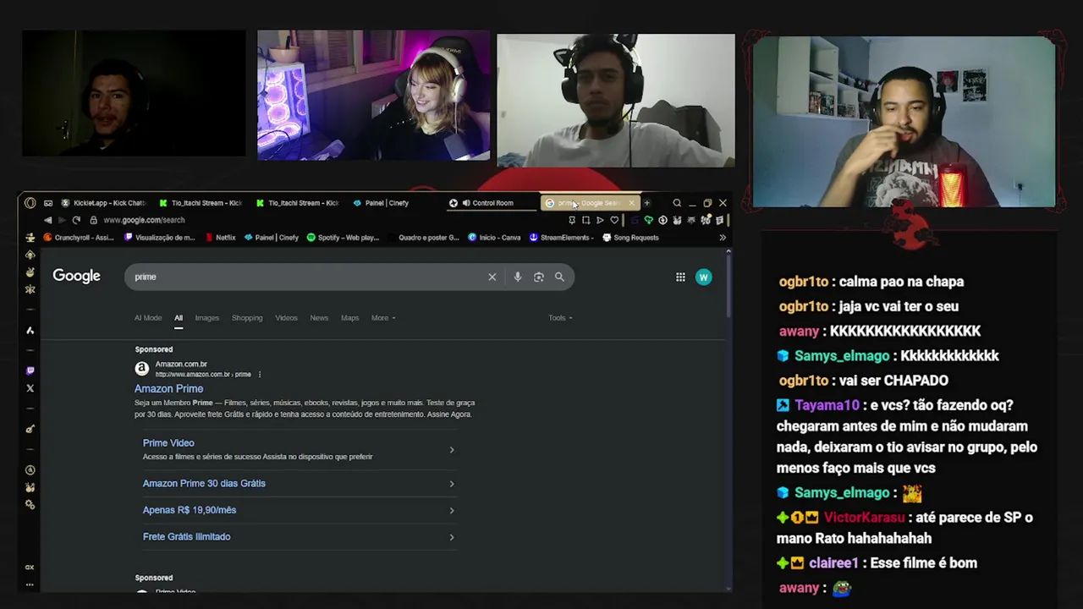Click the arrow beside Frete Grátis Ilimitado
Screen dimensions: 1083x609
click(x=451, y=537)
